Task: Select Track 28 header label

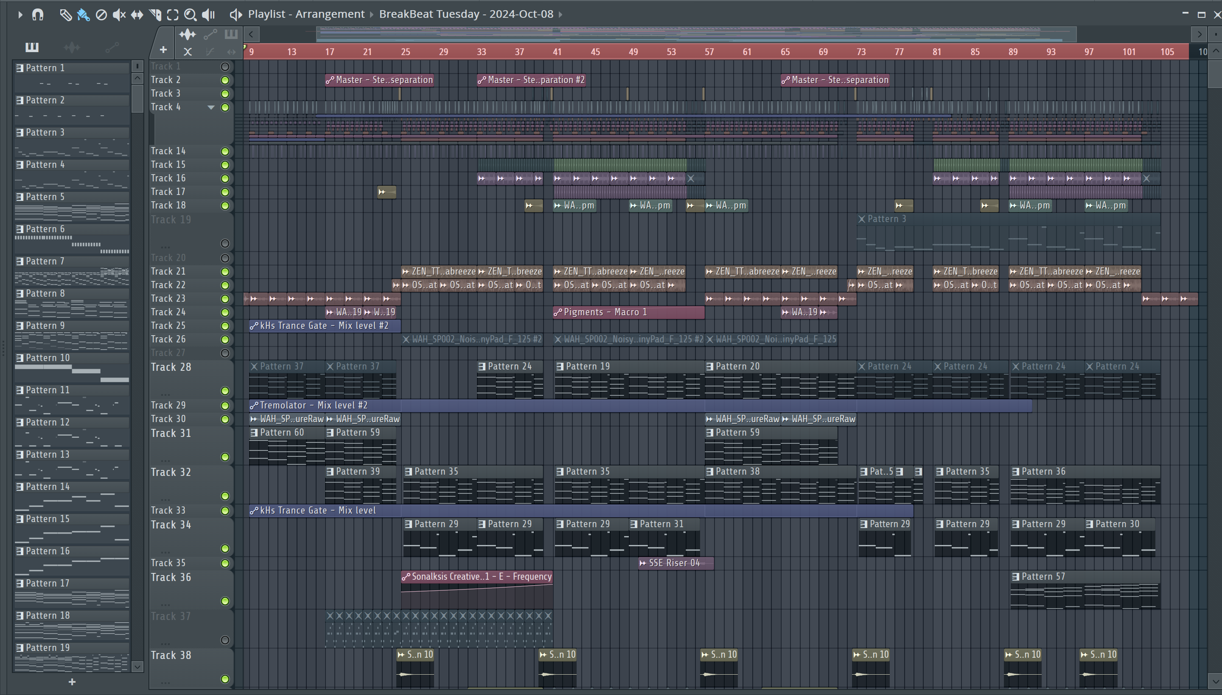Action: click(x=171, y=367)
